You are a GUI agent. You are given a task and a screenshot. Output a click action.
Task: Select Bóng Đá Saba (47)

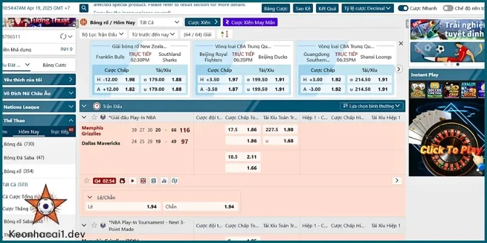(24, 157)
